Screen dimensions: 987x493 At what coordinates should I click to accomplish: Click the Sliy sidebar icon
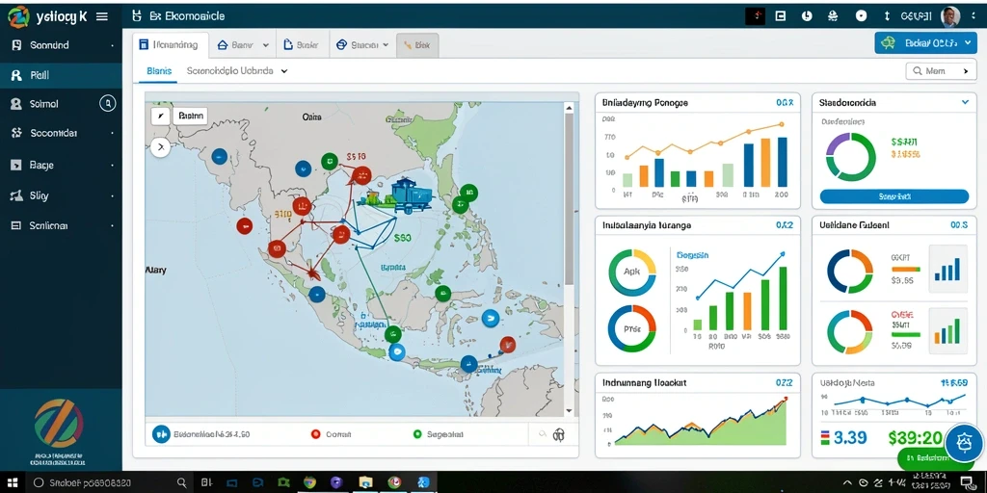[x=17, y=195]
